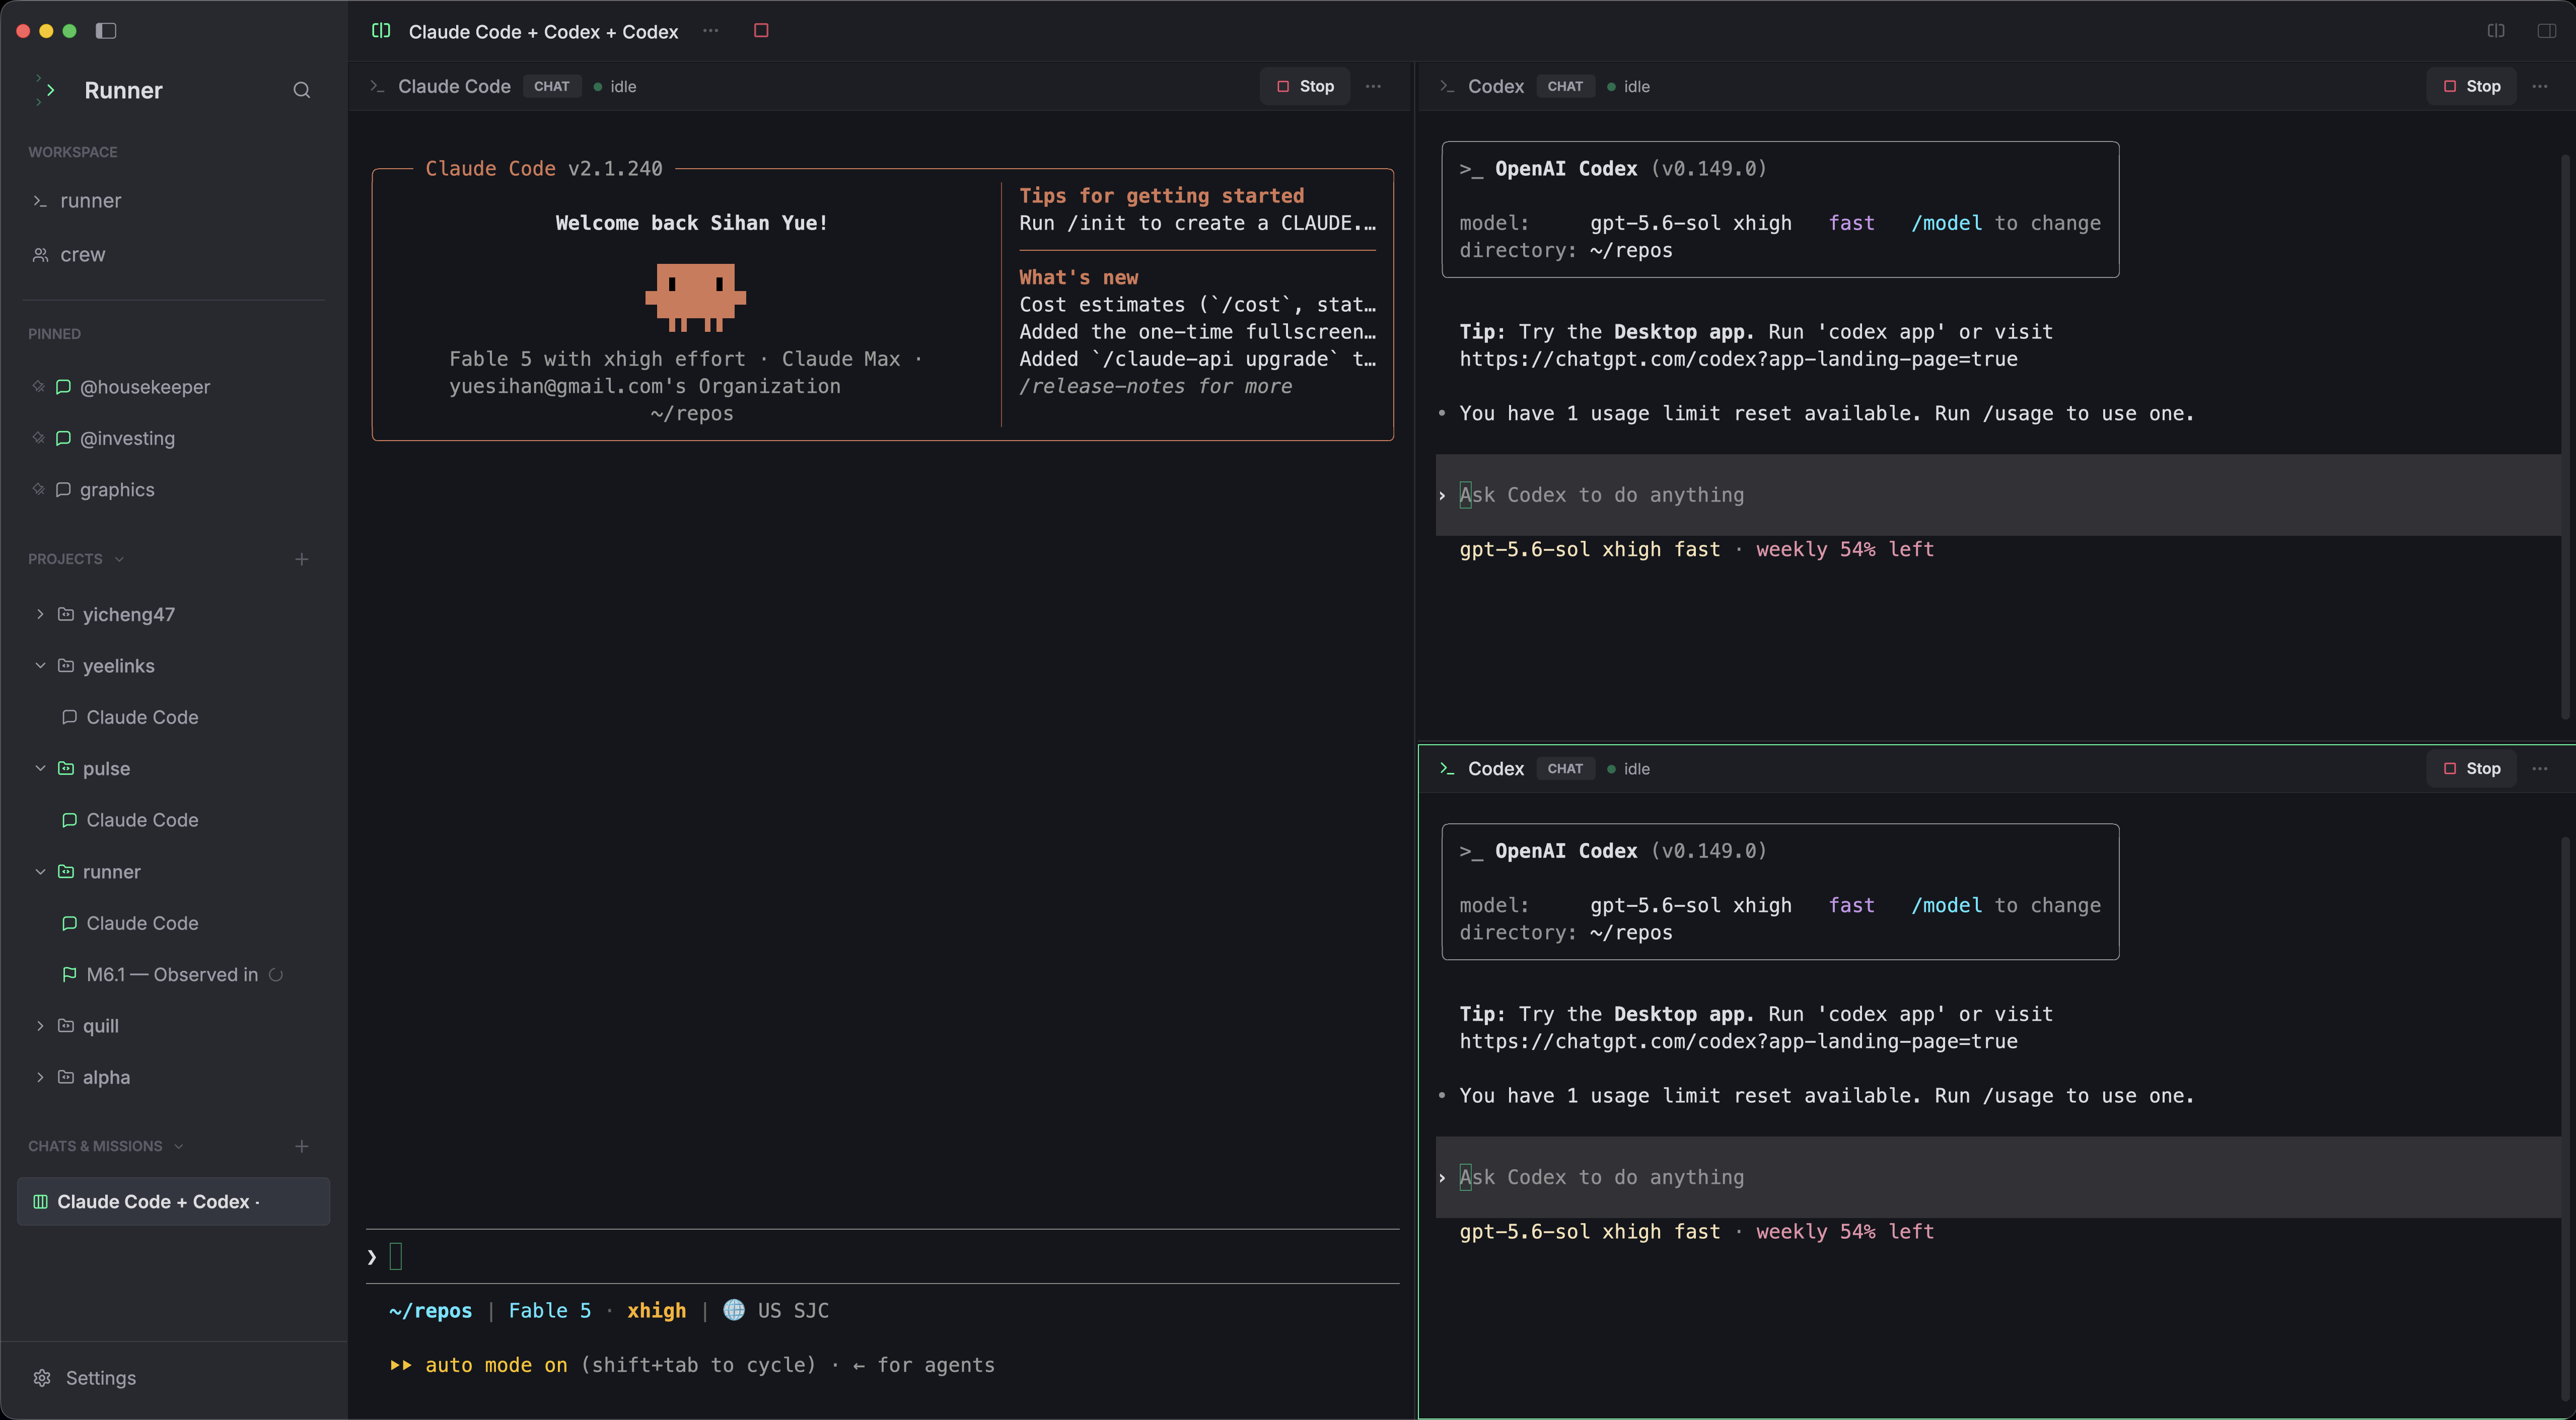Click the chatgpt.com link in upper Codex pane

tap(1738, 360)
